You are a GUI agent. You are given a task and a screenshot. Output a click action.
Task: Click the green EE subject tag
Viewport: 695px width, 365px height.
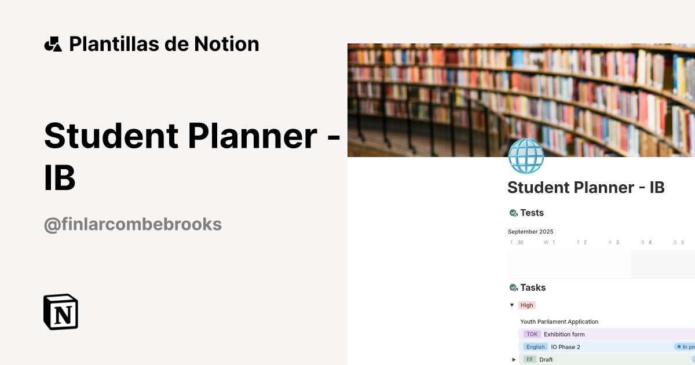tap(530, 359)
